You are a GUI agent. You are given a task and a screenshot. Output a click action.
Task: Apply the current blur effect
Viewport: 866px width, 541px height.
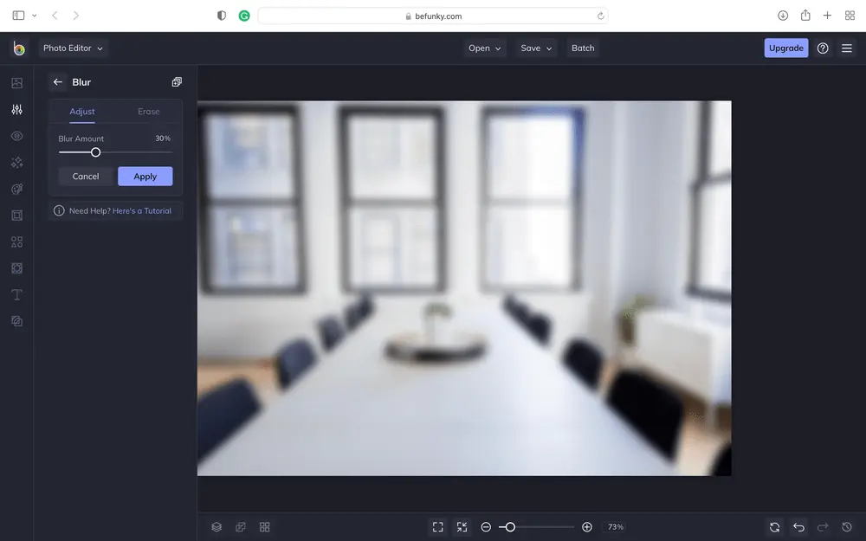tap(145, 176)
